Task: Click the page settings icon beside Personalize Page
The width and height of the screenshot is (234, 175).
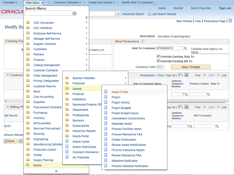Action: point(230,21)
